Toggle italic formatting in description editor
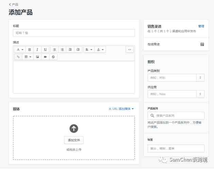Viewport: 214px width, 169px height. tap(37, 50)
